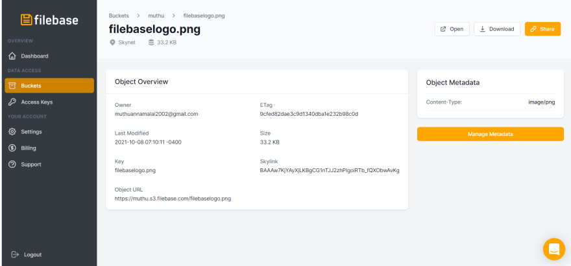Click the Object Overview heading
Screen dimensions: 571x266
click(141, 82)
